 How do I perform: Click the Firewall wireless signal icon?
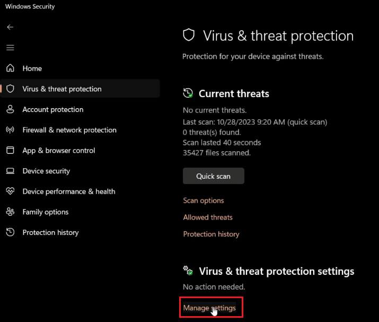click(10, 130)
